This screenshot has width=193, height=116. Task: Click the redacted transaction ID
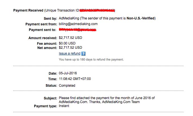[x=97, y=10]
